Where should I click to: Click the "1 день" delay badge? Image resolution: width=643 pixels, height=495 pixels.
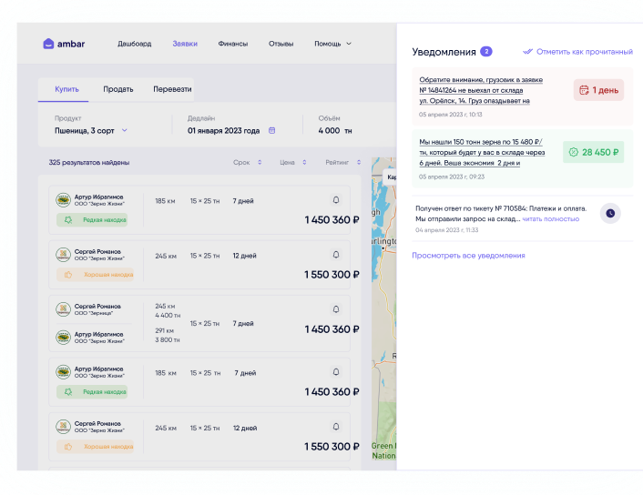(x=597, y=90)
